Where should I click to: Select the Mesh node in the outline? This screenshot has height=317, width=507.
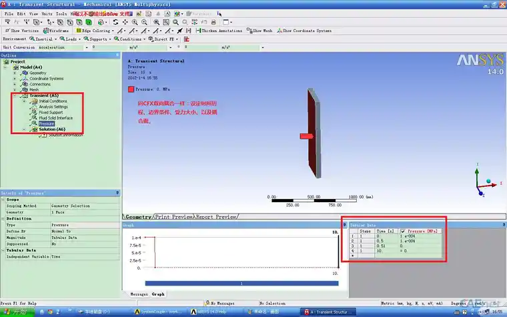coord(34,89)
